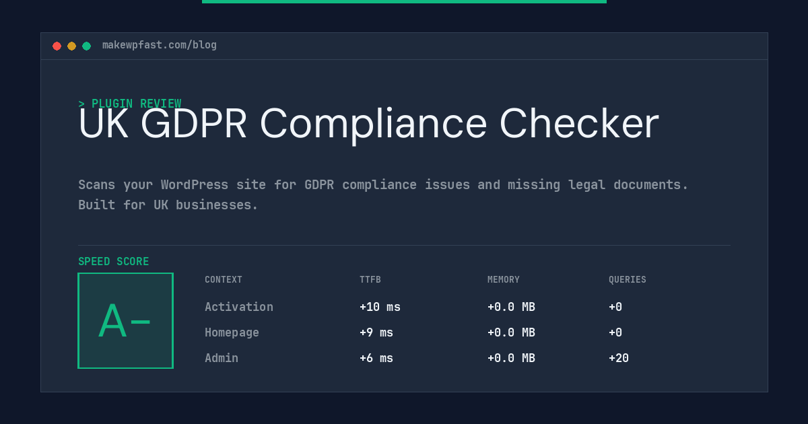Click the 'Built for UK businesses.' line
This screenshot has width=808, height=424.
[168, 205]
